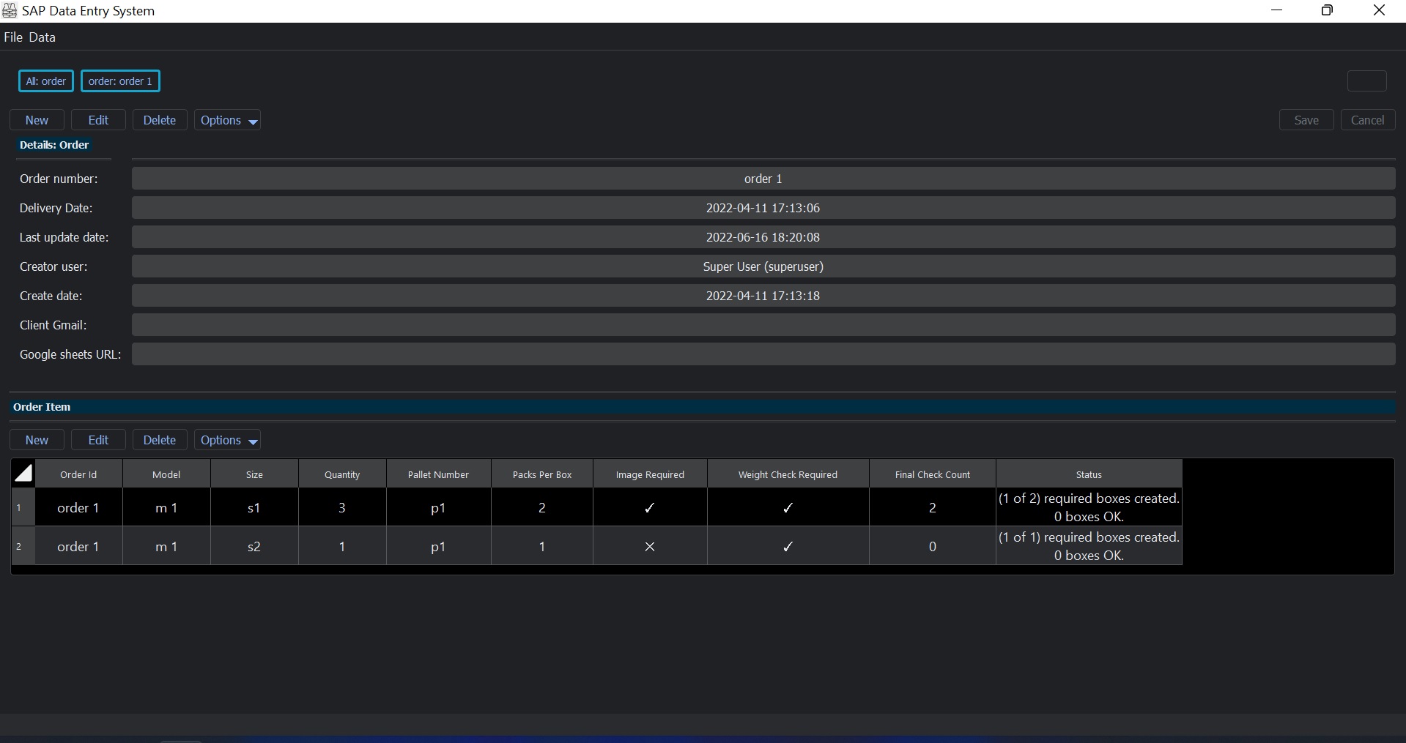The width and height of the screenshot is (1406, 743).
Task: Click quantity cell '3' in s1 row
Action: tap(342, 507)
